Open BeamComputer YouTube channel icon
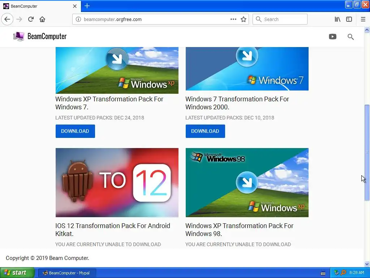The image size is (370, 278). pos(333,37)
